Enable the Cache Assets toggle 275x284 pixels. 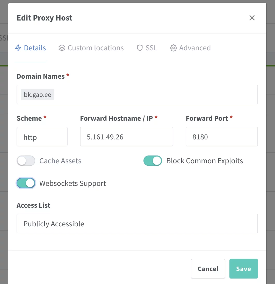coord(26,161)
